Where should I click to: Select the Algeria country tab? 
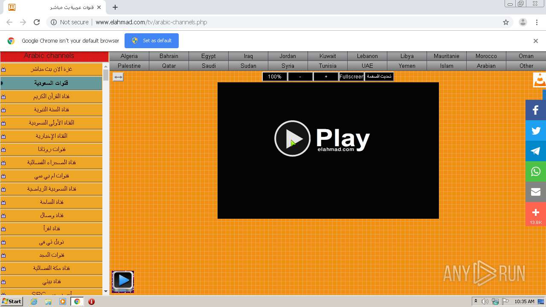[x=129, y=56]
